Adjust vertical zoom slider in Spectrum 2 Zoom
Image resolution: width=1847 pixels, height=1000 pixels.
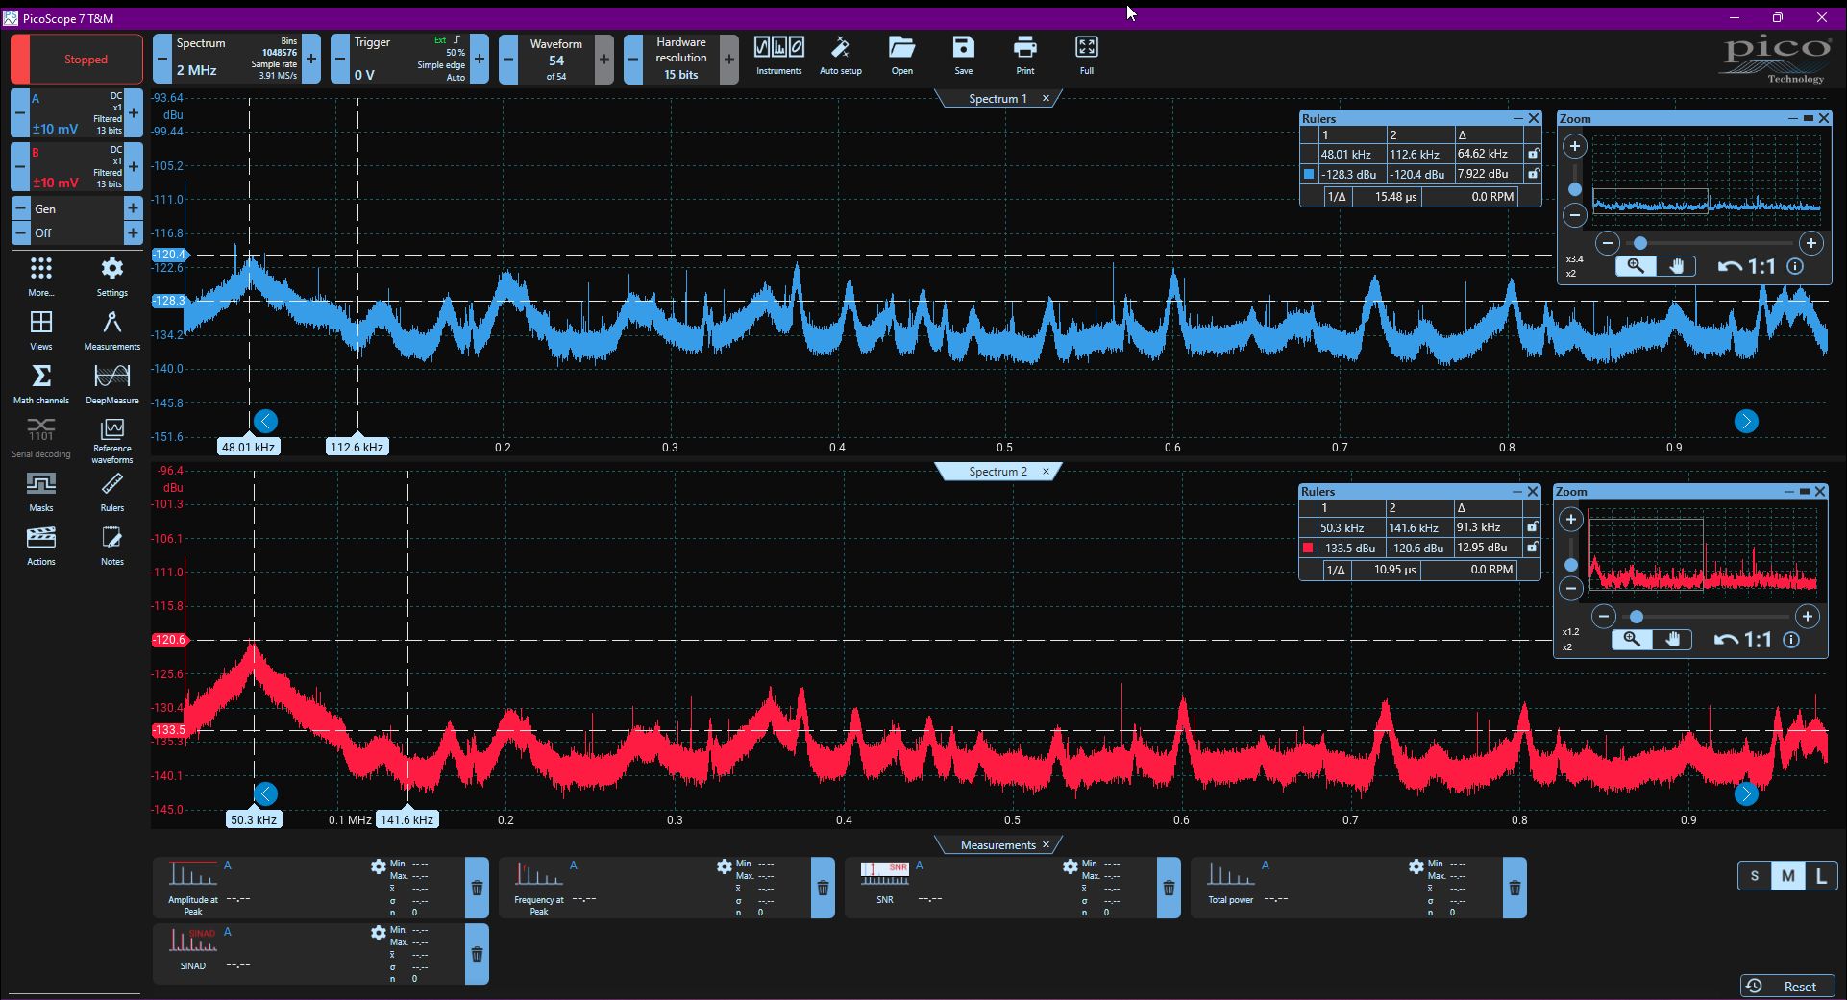tap(1571, 565)
